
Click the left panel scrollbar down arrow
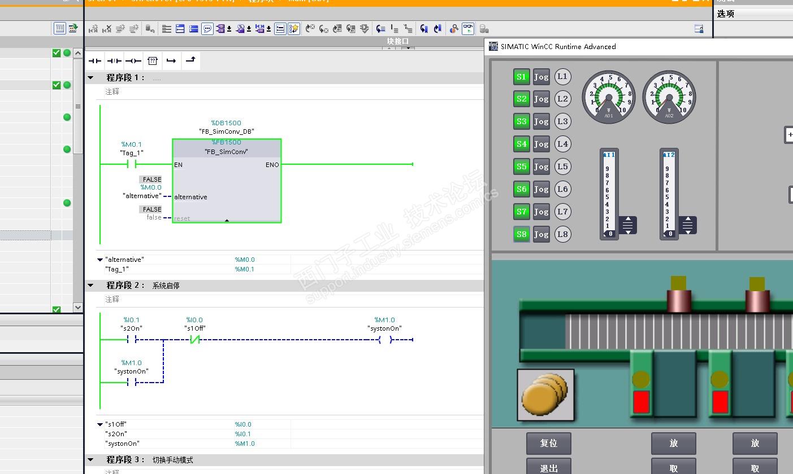[x=78, y=308]
